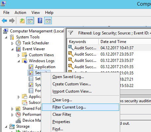Image resolution: width=151 pixels, height=132 pixels.
Task: Open the View menu
Action: click(x=36, y=13)
